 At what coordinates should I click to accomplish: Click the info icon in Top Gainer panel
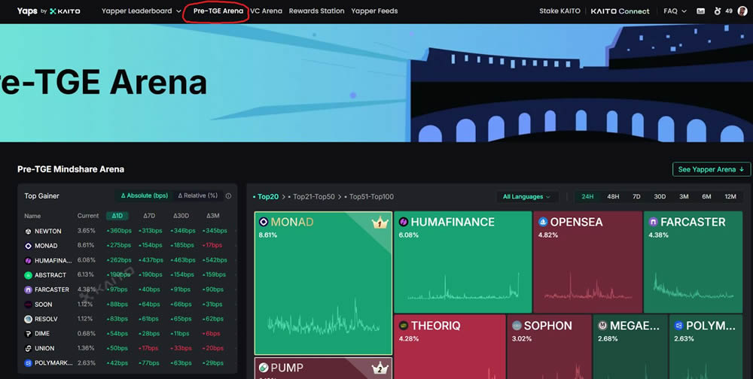(x=228, y=196)
